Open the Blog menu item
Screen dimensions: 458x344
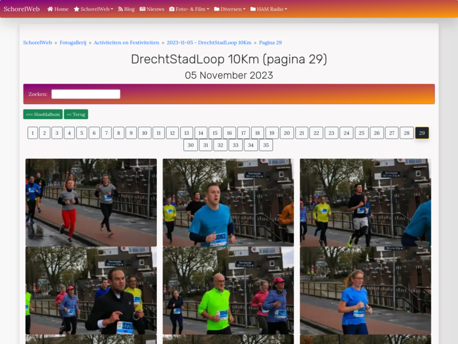click(x=126, y=9)
